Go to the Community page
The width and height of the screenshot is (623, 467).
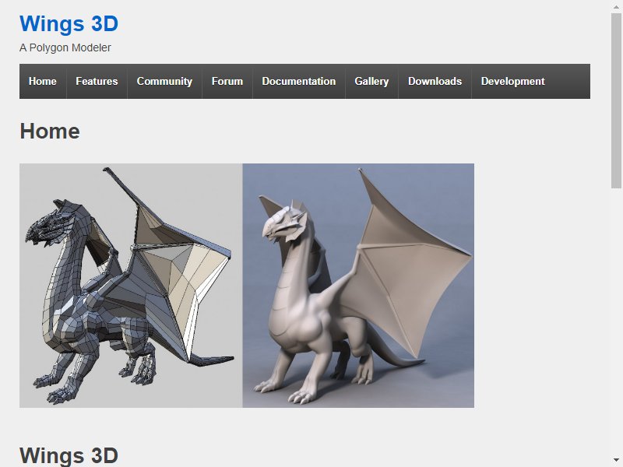164,82
